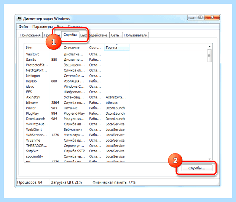The image size is (236, 202).
Task: Click the Веб-клиент description cell
Action: click(x=73, y=129)
